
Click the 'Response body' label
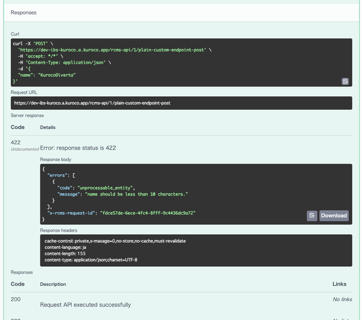click(x=56, y=159)
